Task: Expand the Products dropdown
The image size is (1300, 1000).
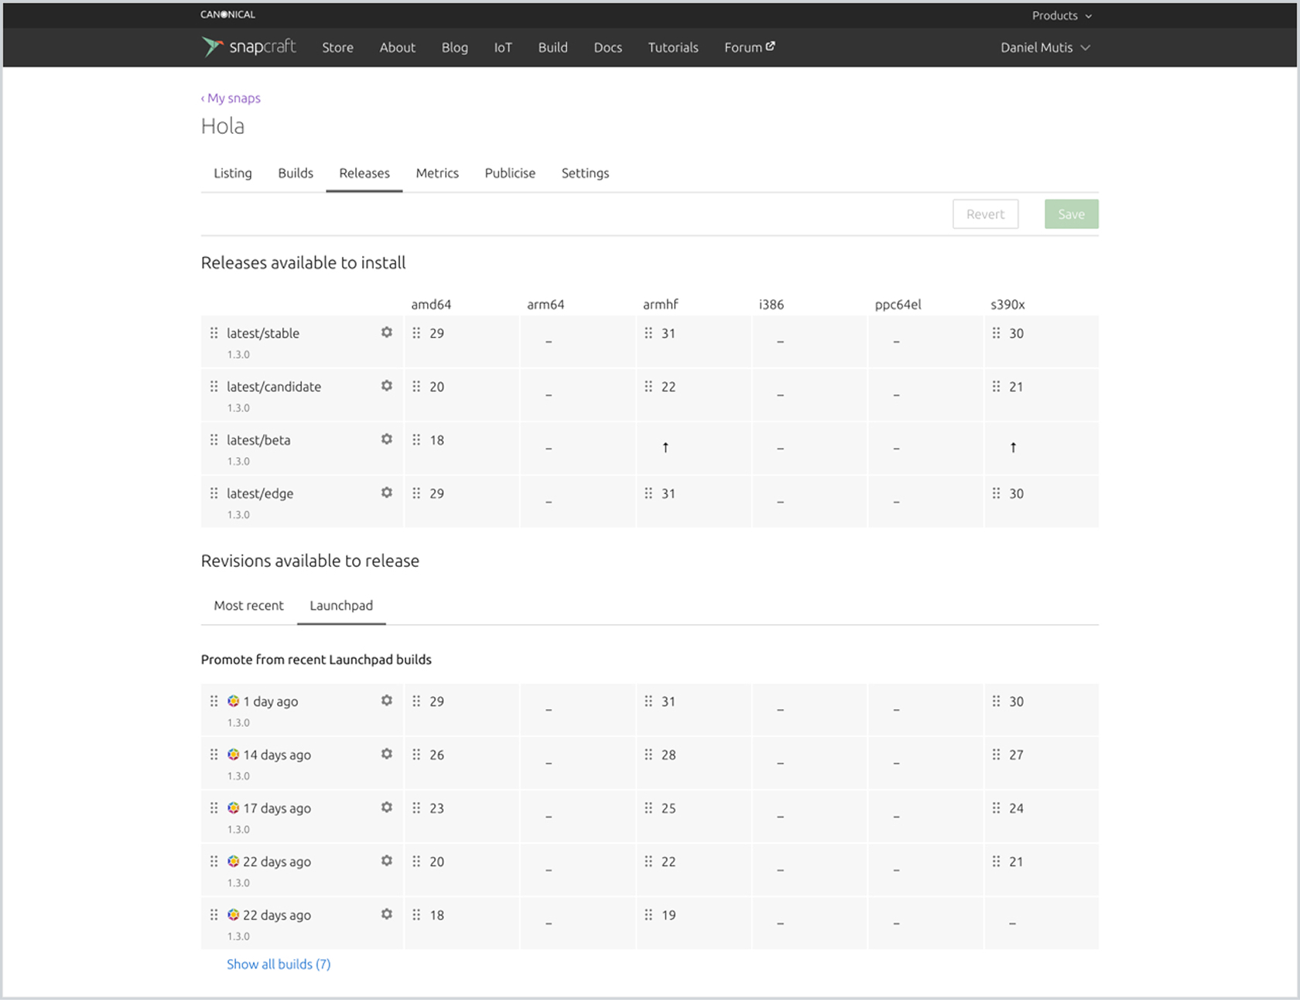Action: pos(1062,15)
